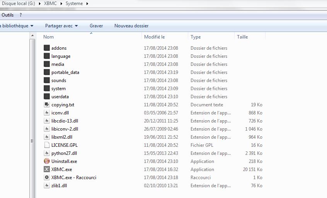Click the system folder icon
327x198 pixels.
(x=47, y=88)
